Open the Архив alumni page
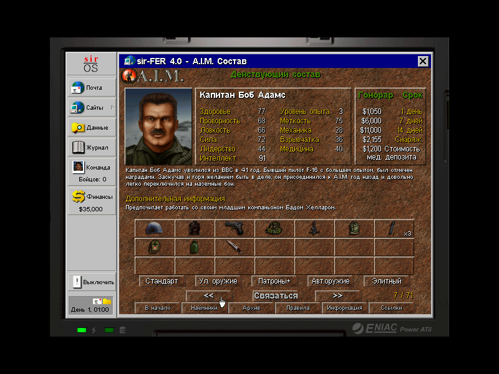This screenshot has height=374, width=499. click(x=251, y=308)
